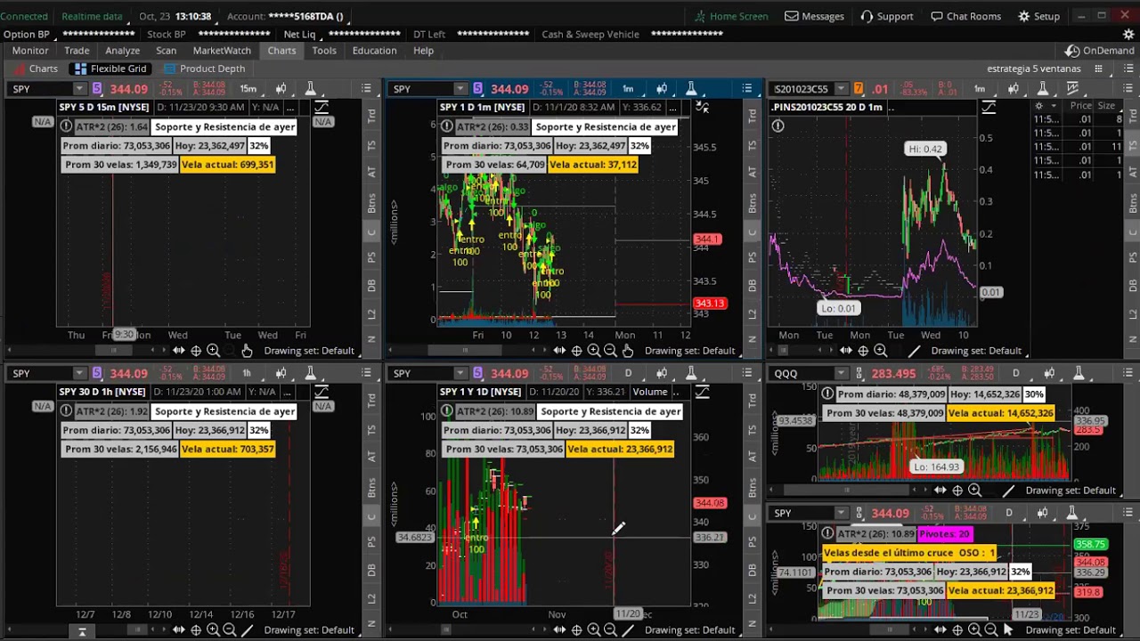
Task: Open chart style icon on SPY 1h chart header
Action: (x=281, y=373)
